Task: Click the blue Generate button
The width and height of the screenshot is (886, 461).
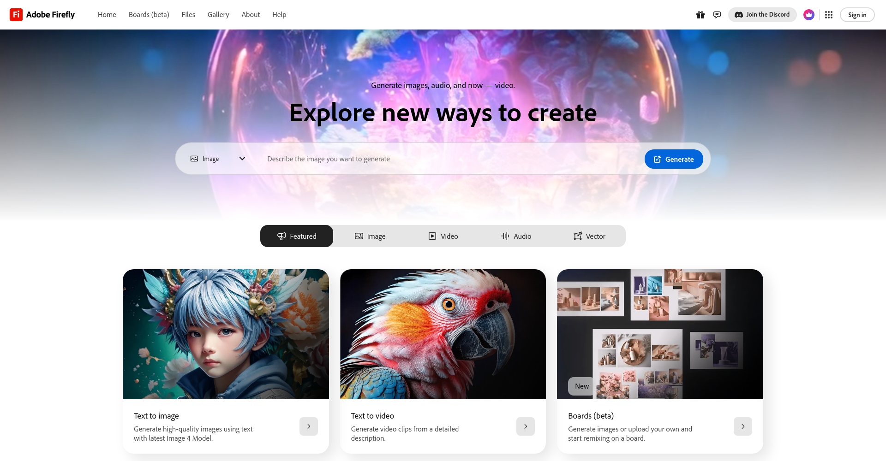Action: pyautogui.click(x=674, y=159)
